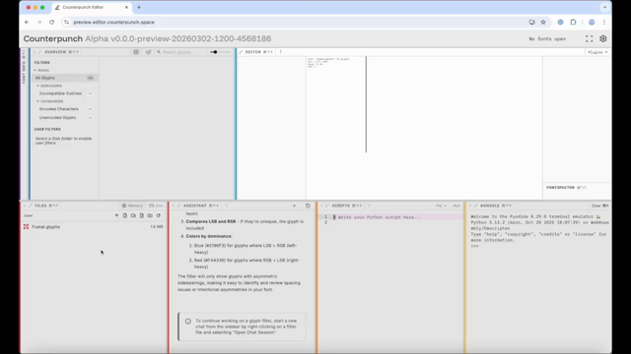The height and width of the screenshot is (354, 631).
Task: Create a new folder in Files panel
Action: click(133, 215)
